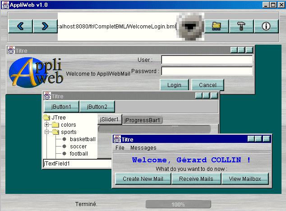Click jButton1
The image size is (286, 211).
click(61, 106)
